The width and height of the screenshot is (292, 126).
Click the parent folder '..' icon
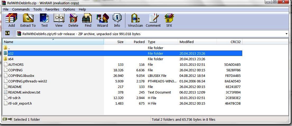5,48
